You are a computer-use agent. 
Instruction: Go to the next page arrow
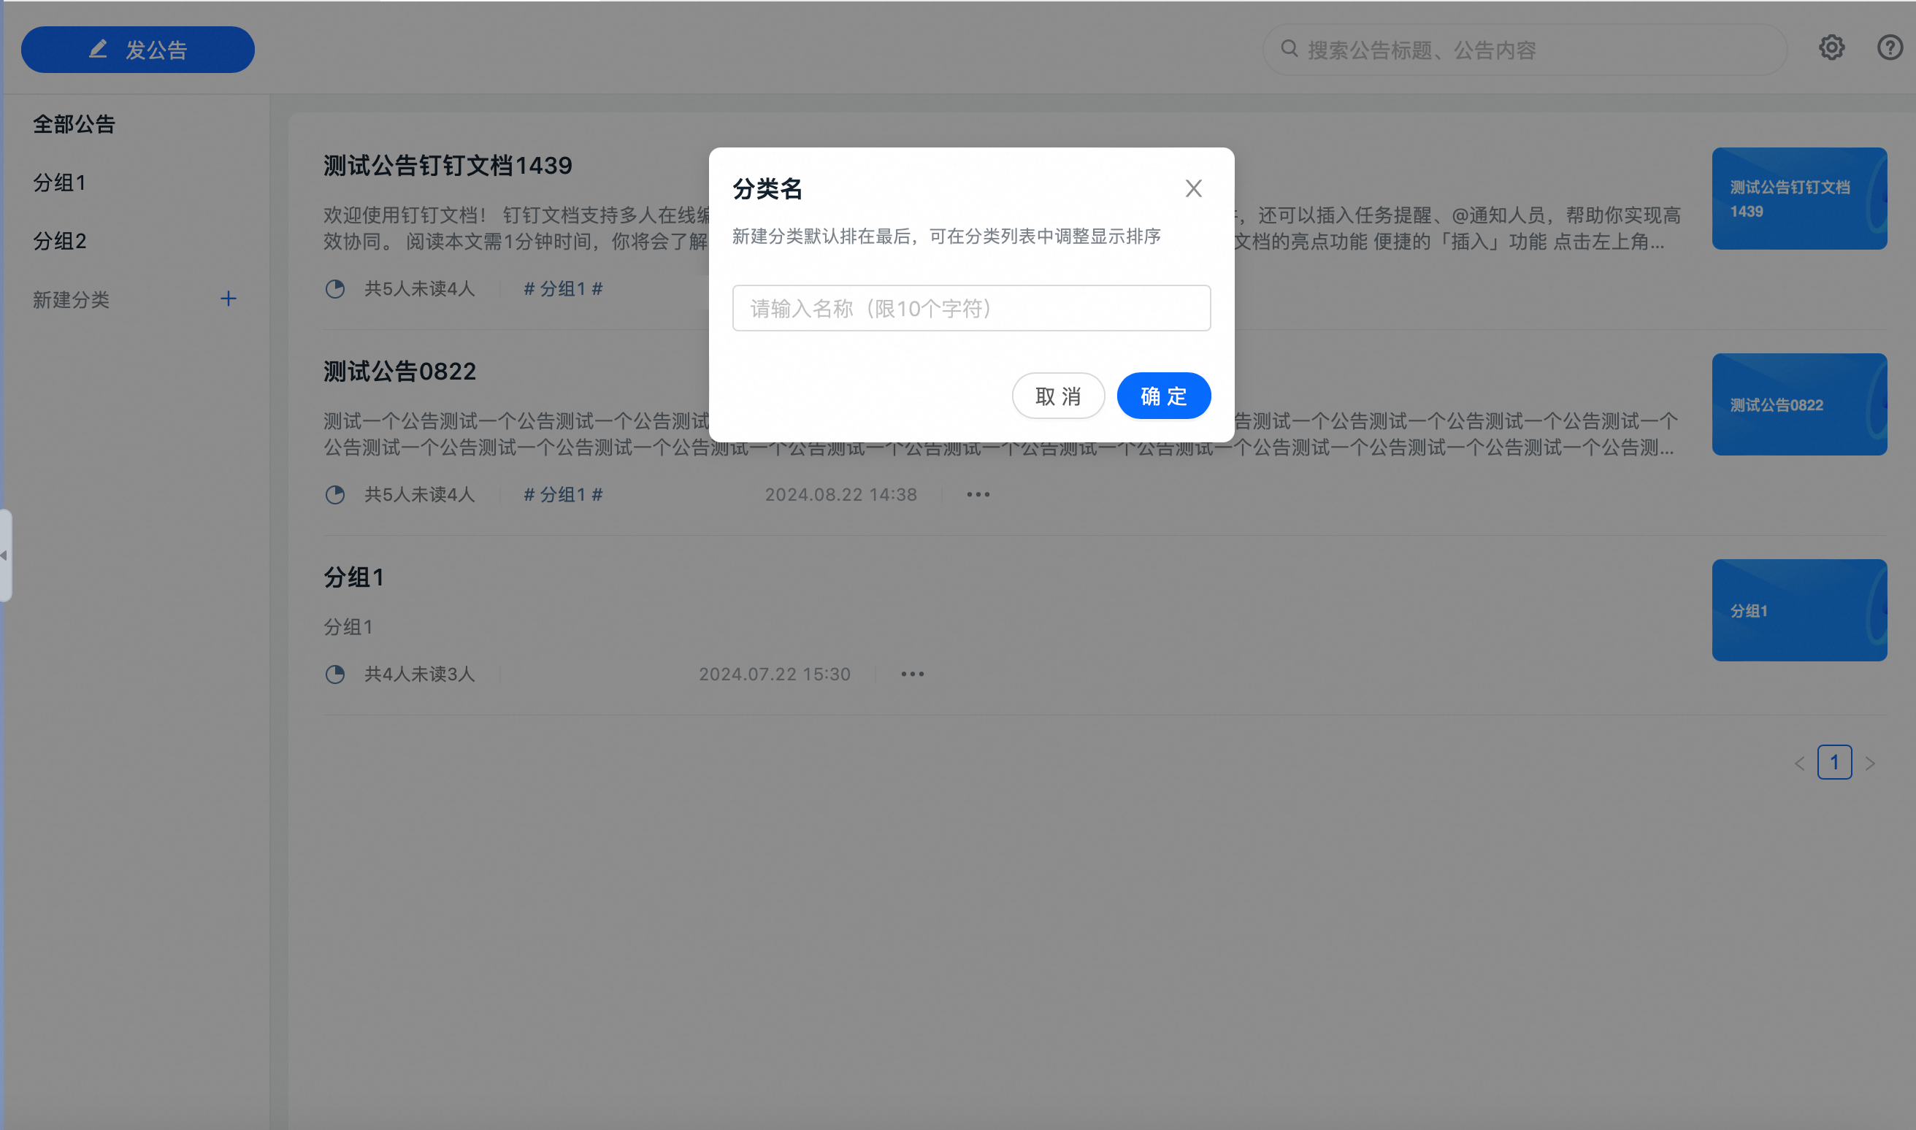[x=1870, y=763]
